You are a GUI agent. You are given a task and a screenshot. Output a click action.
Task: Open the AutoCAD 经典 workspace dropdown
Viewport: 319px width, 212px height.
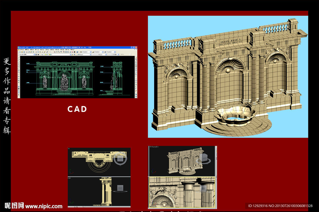coord(27,54)
